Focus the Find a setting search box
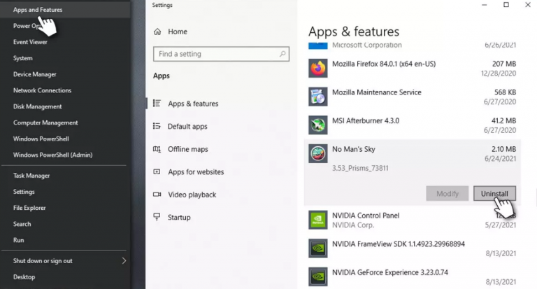 (221, 54)
